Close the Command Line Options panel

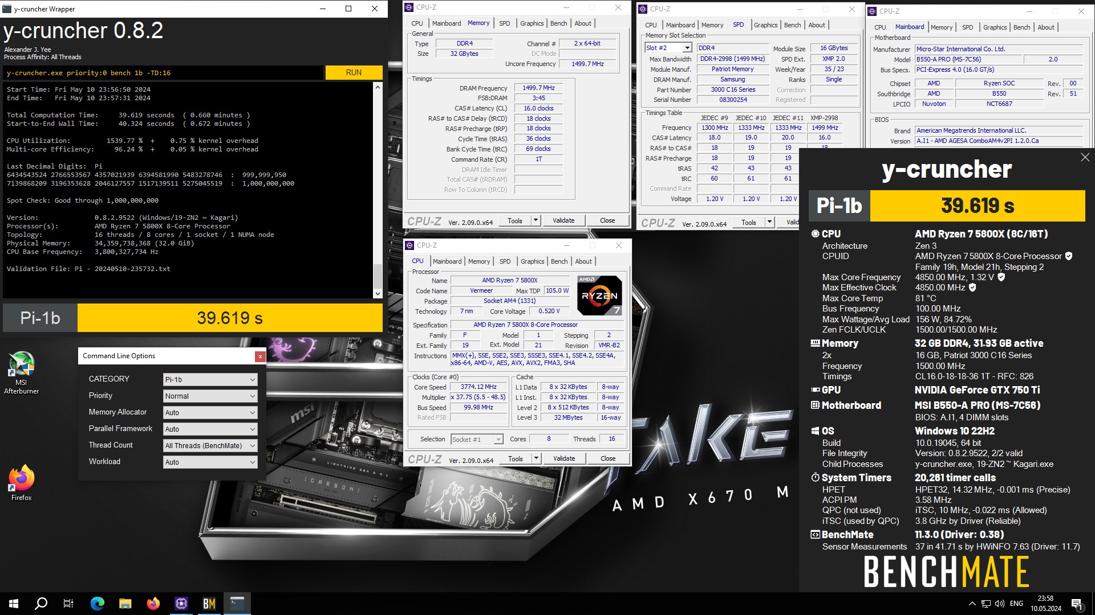pos(260,356)
